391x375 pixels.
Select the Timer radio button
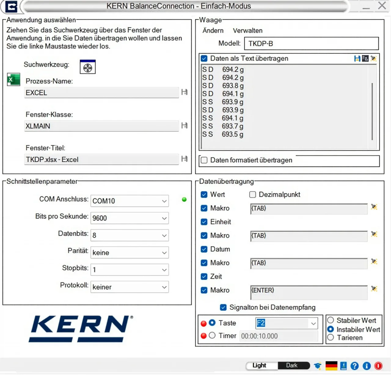pos(212,336)
